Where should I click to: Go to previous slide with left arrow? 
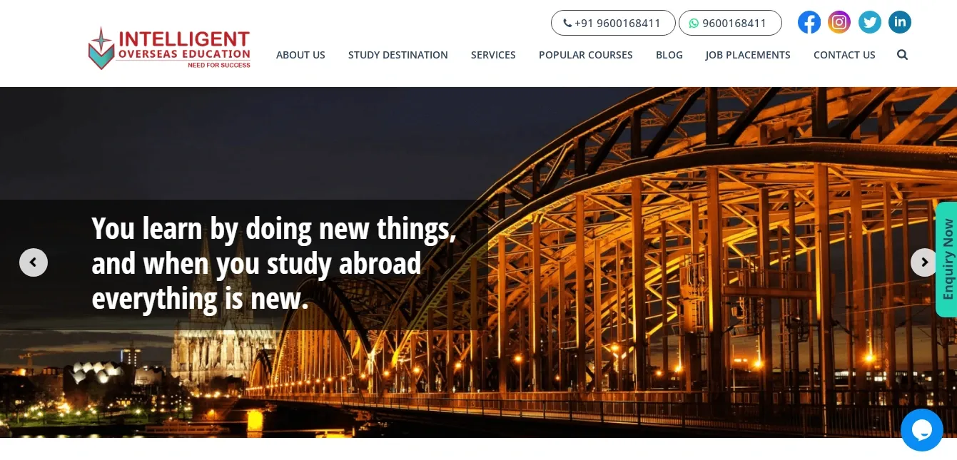(34, 262)
